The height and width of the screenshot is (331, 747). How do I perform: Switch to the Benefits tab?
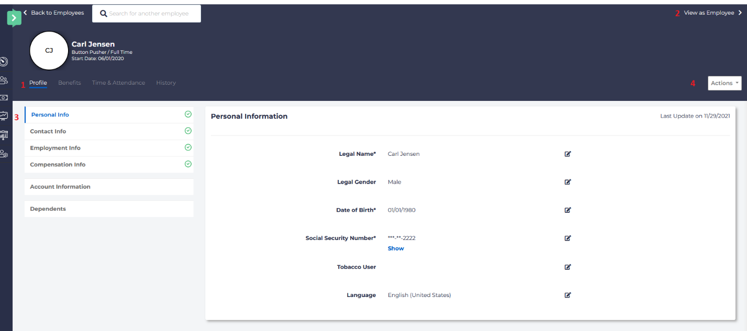[69, 82]
